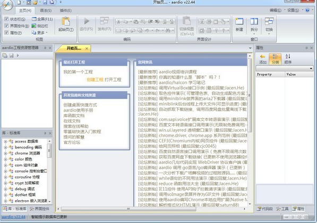
Task: Toggle fullscreen with 全屏(F11)
Action: pos(42,19)
